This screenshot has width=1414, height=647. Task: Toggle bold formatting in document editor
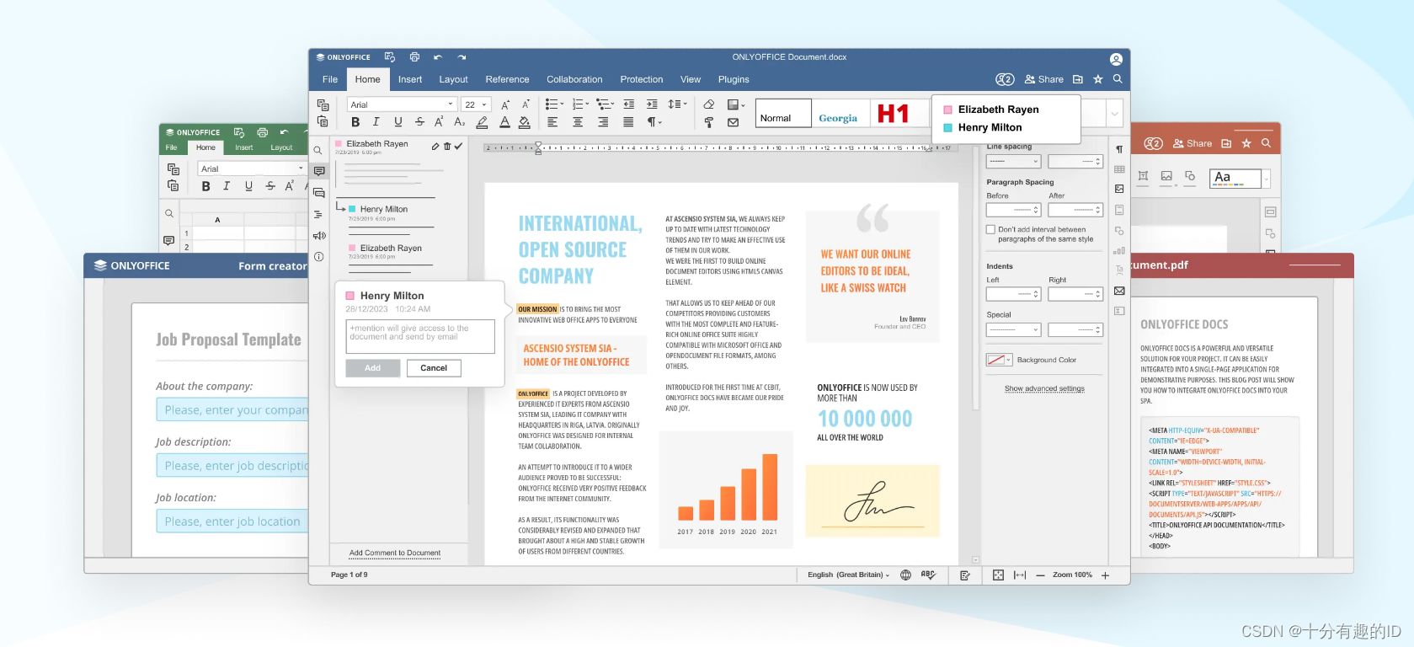(x=355, y=122)
